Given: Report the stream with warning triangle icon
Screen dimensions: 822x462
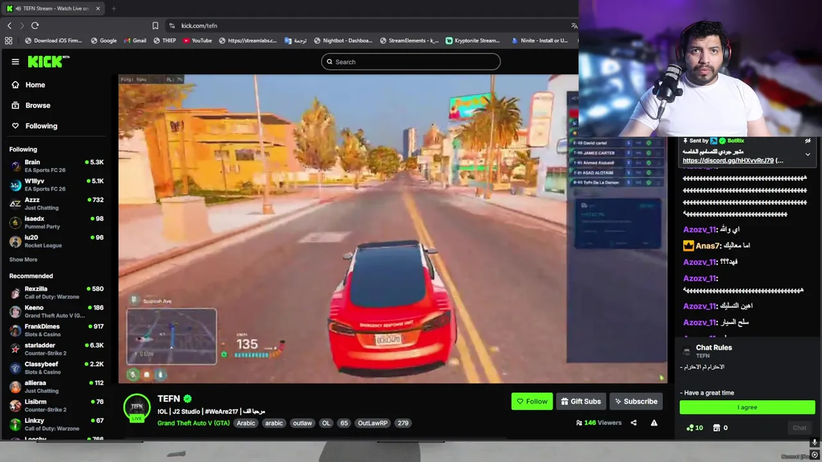Looking at the screenshot, I should 654,423.
